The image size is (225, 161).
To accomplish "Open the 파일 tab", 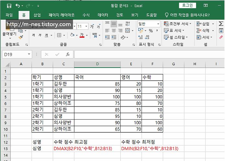I will click(x=9, y=15).
